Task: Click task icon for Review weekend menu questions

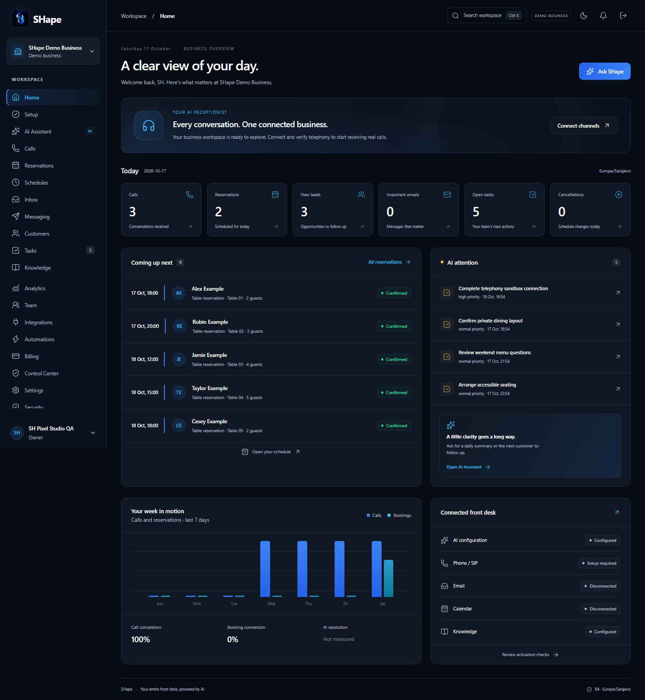Action: [x=447, y=356]
